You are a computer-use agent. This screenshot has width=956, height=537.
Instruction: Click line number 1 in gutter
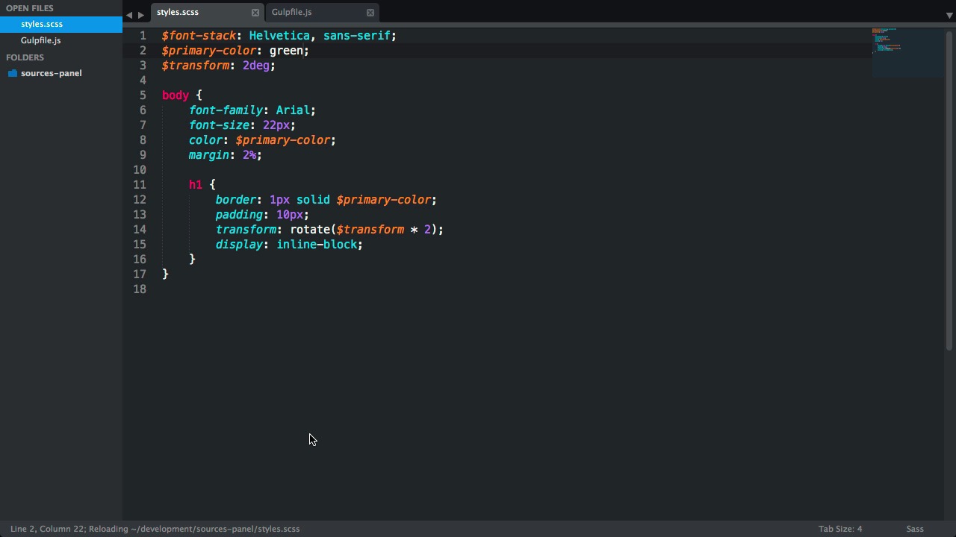(x=143, y=36)
